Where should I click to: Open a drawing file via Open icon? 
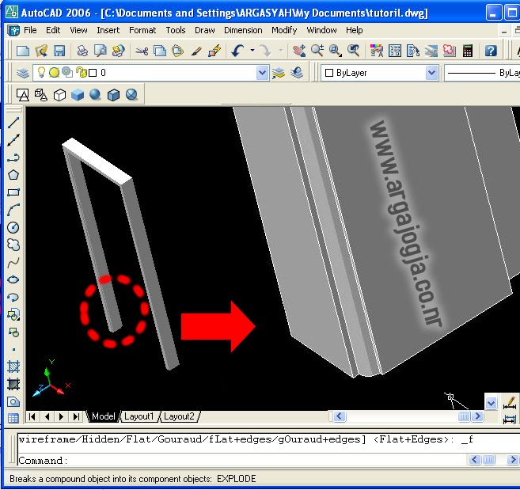(x=41, y=51)
